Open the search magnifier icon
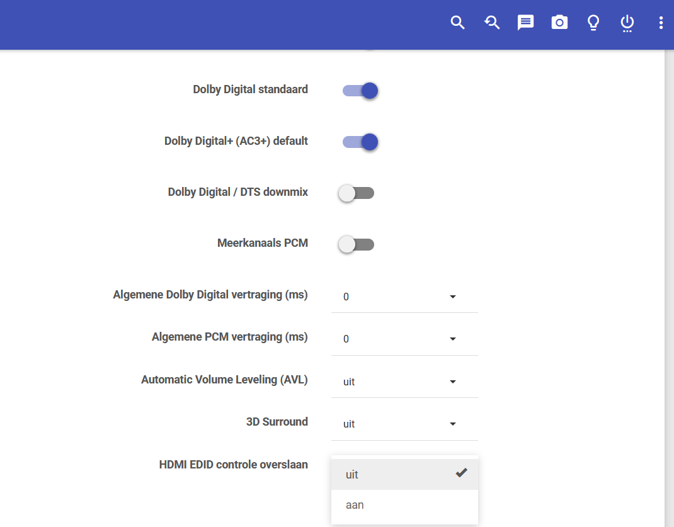Viewport: 674px width, 527px height. coord(457,22)
